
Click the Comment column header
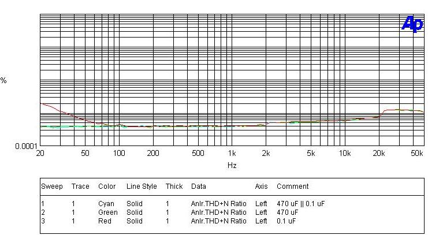coord(292,186)
